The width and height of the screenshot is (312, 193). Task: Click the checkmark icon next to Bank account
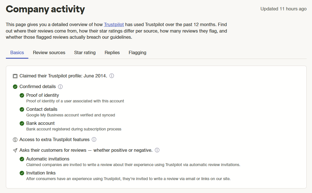[22, 123]
